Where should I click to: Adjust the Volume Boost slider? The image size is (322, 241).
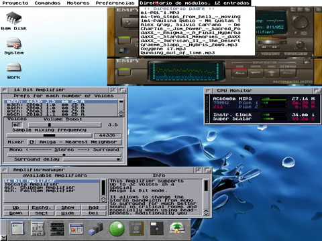pos(65,125)
